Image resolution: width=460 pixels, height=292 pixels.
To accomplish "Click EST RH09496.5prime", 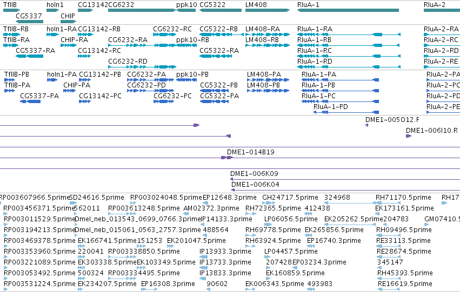I will tap(388, 235).
